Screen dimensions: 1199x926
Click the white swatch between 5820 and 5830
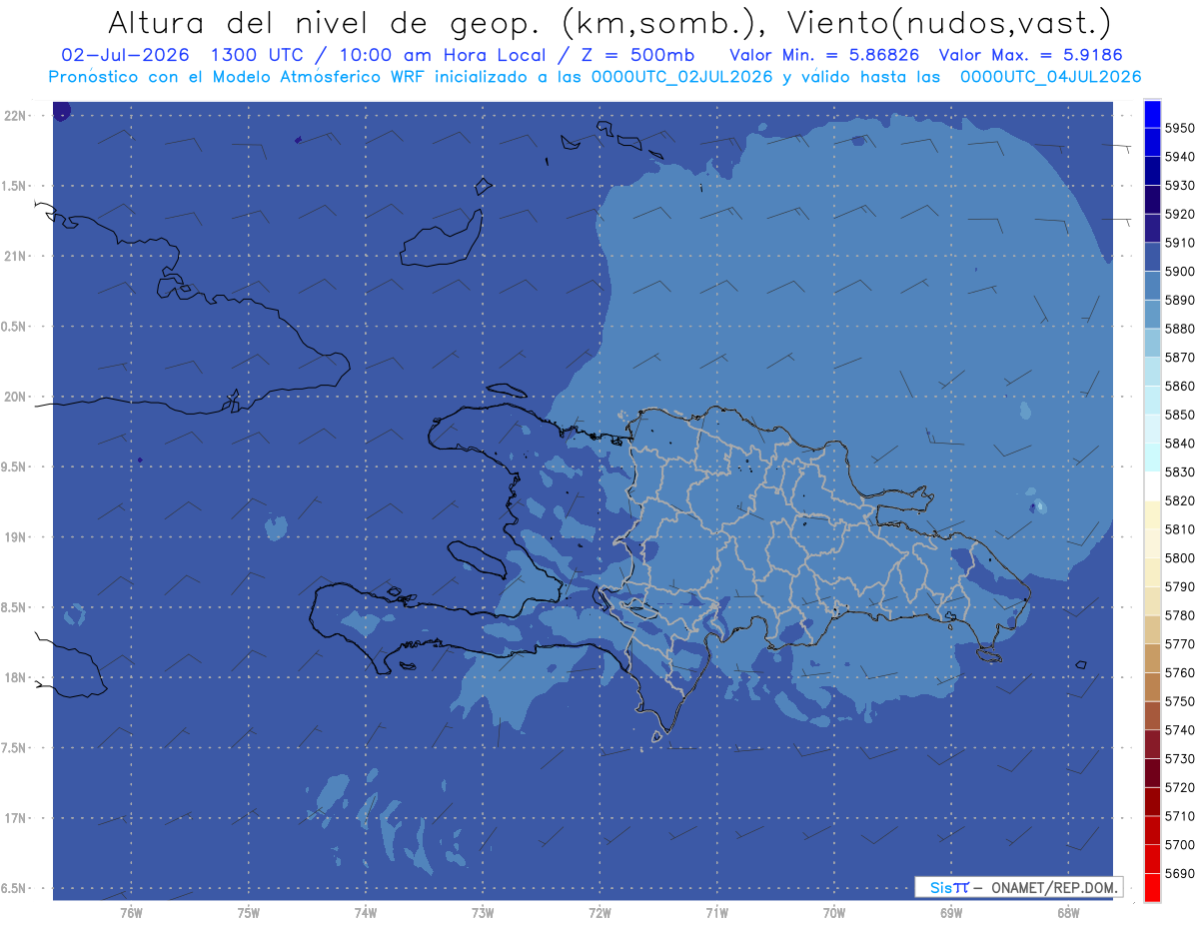(x=1152, y=486)
